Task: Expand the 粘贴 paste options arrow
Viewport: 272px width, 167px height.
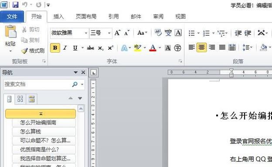Action: point(10,51)
